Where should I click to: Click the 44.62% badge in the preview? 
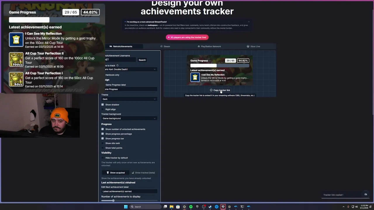[x=243, y=61]
